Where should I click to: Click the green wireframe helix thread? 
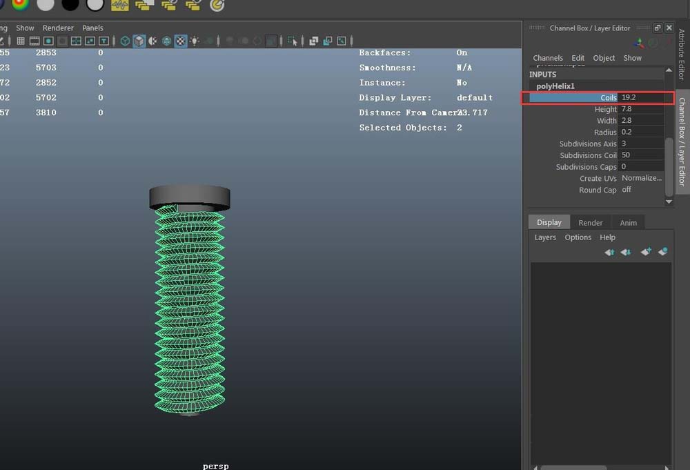click(x=190, y=311)
